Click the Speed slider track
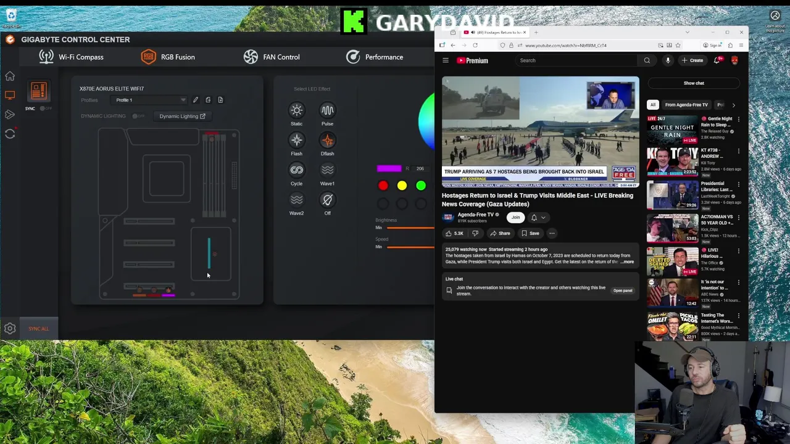Viewport: 790px width, 444px height. pyautogui.click(x=410, y=247)
